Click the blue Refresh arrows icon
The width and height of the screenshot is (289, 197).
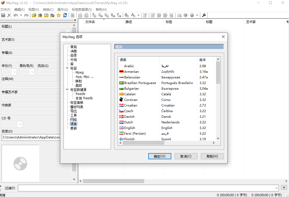tap(65, 15)
